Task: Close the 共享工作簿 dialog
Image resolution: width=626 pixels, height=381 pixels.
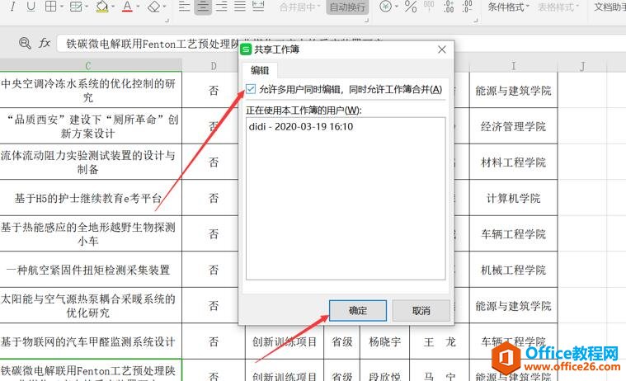Action: click(x=441, y=49)
